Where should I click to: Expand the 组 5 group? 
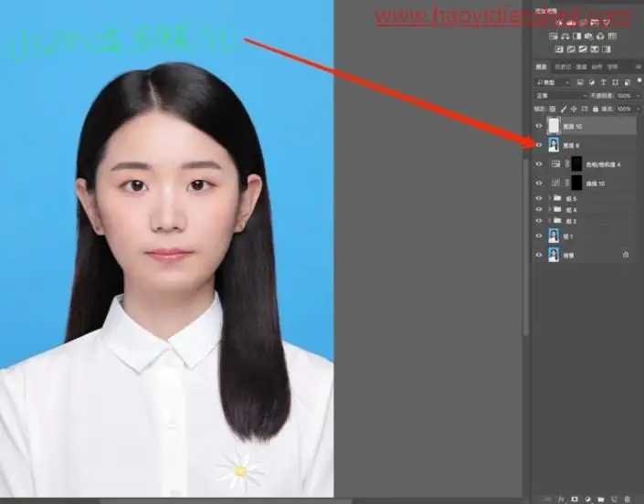(x=550, y=198)
